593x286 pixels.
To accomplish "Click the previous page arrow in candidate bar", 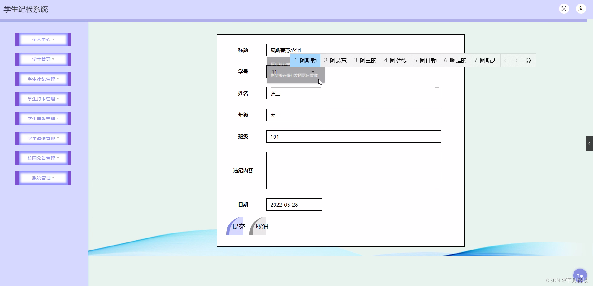I will click(x=505, y=61).
